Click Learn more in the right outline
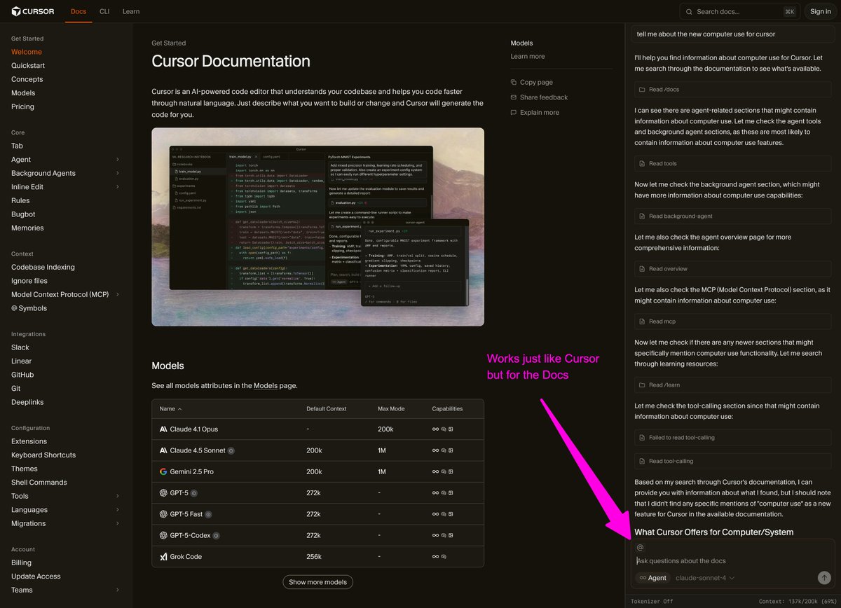Screen dimensions: 841x608 click(528, 56)
